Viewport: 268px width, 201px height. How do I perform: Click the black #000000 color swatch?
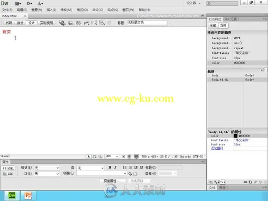point(236,136)
